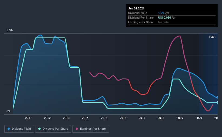Toggle the Dividend Yield legend button
This screenshot has width=222, height=137.
click(19, 129)
